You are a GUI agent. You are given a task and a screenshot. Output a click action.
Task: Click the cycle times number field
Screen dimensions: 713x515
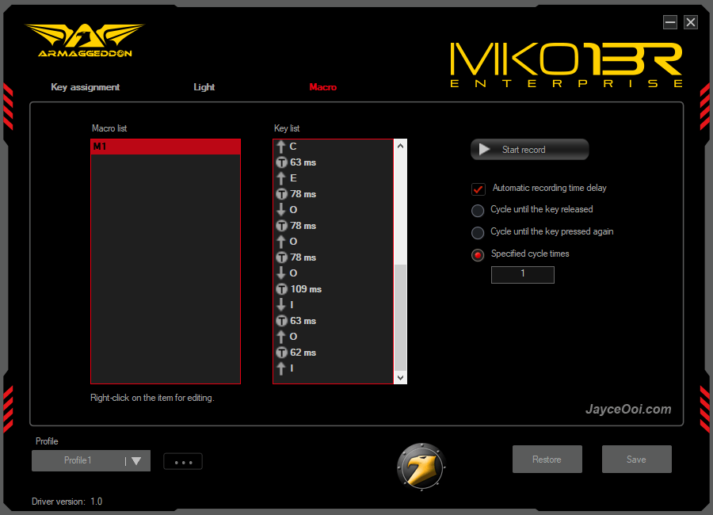point(523,274)
